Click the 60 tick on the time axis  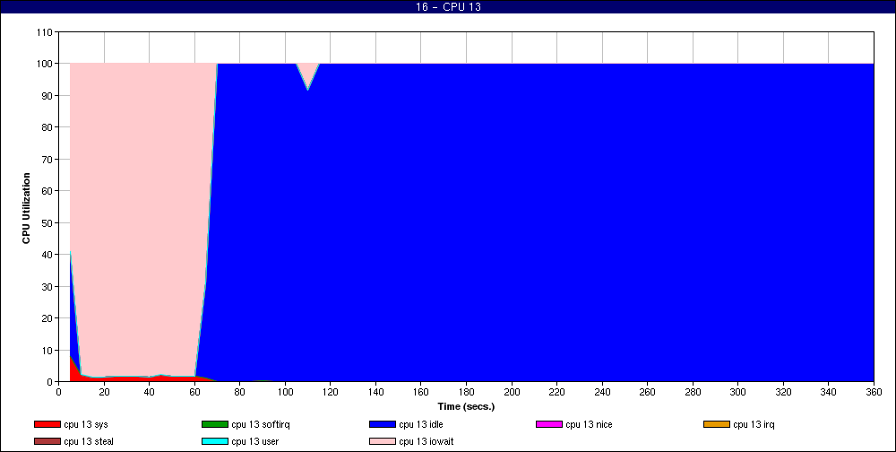click(194, 392)
